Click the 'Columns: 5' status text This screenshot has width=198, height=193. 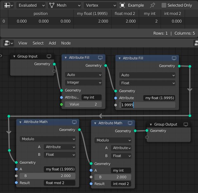pyautogui.click(x=185, y=33)
